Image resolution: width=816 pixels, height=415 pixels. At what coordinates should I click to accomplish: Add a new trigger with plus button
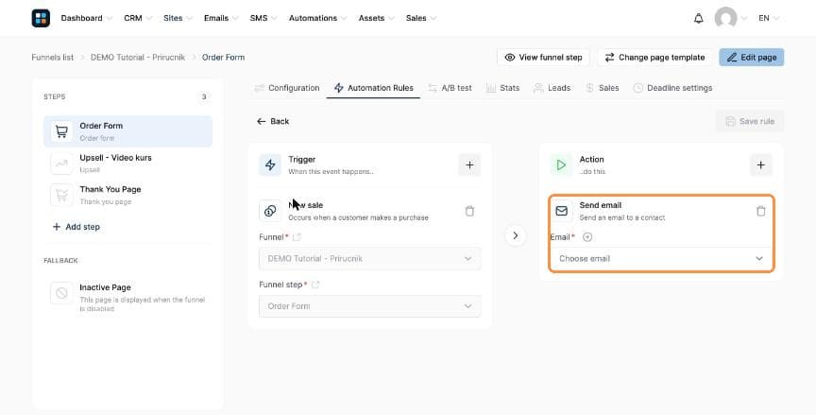(x=469, y=165)
